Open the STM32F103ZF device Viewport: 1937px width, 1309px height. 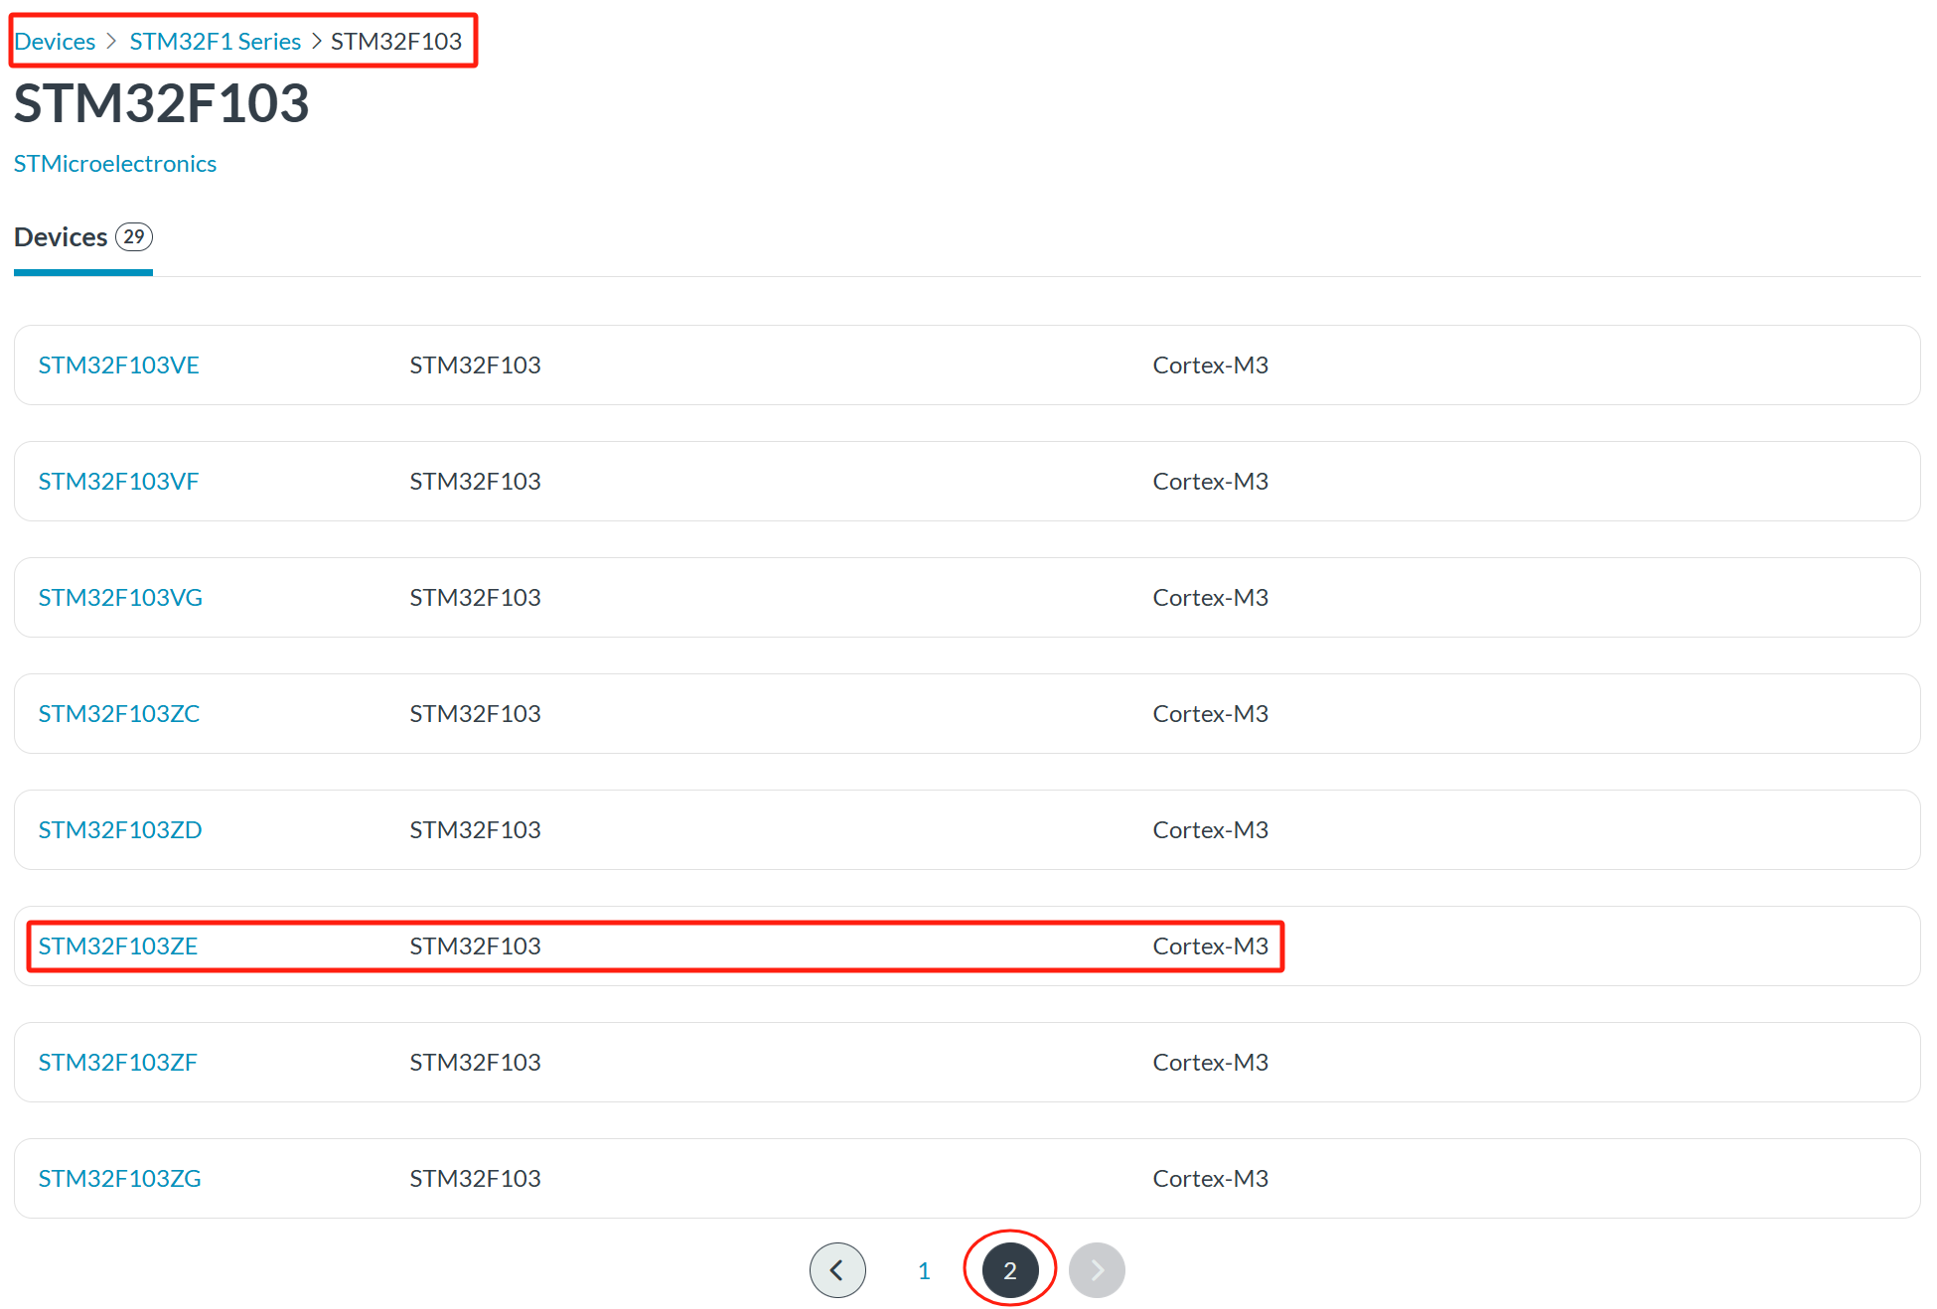117,1063
